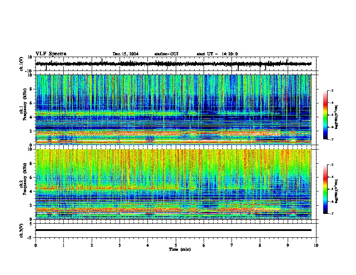
Task: Click the ch.2 spectrogram color scale bar
Action: click(325, 189)
